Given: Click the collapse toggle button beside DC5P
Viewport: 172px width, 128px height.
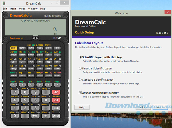Looking at the screenshot, I should 35,38.
